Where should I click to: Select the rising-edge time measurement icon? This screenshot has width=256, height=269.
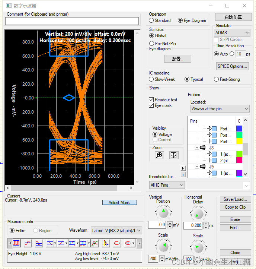(61, 243)
